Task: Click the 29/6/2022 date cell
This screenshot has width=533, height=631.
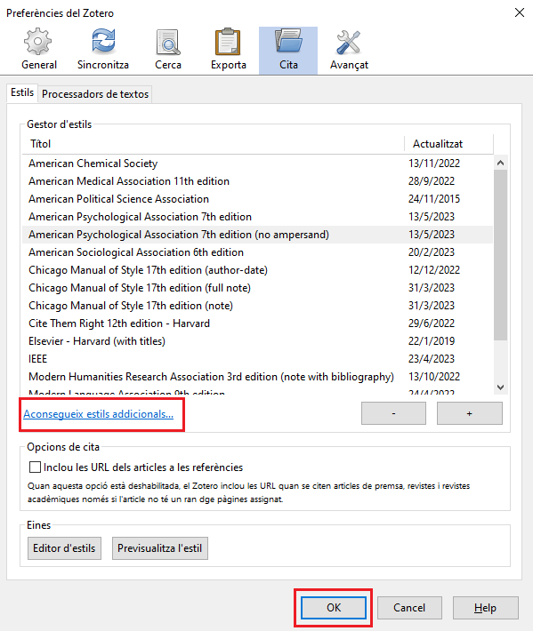Action: click(431, 323)
